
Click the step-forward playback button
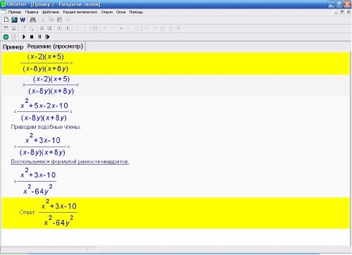(48, 37)
